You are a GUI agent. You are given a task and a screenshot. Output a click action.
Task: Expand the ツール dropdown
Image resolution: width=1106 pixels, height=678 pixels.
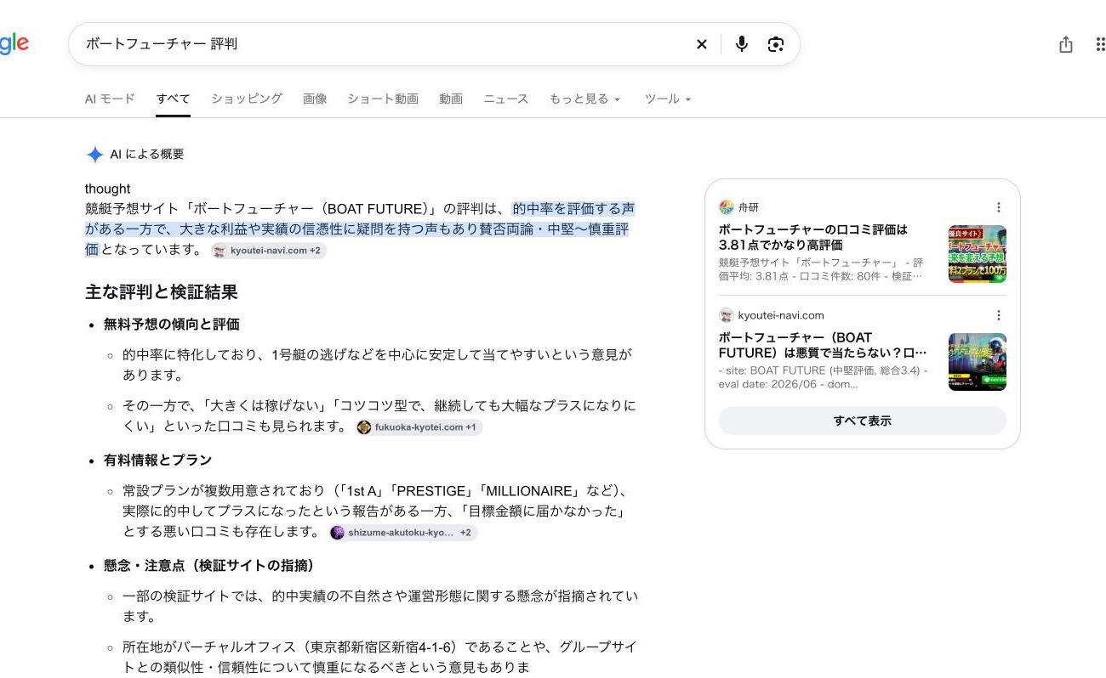pyautogui.click(x=668, y=99)
